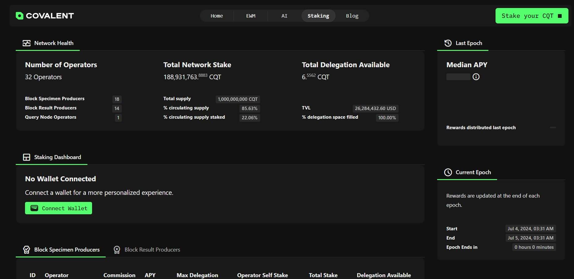This screenshot has height=279, width=574.
Task: Click the '32 Operators' count text
Action: point(43,77)
